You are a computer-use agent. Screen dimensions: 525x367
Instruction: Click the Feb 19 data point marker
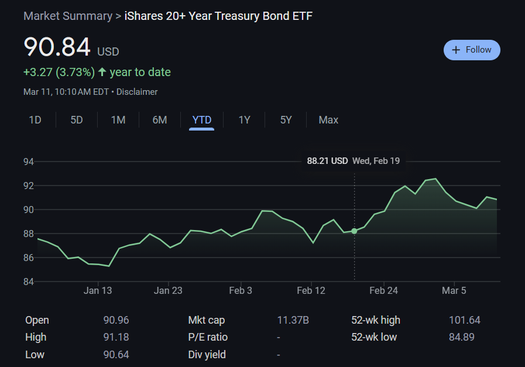pyautogui.click(x=354, y=231)
